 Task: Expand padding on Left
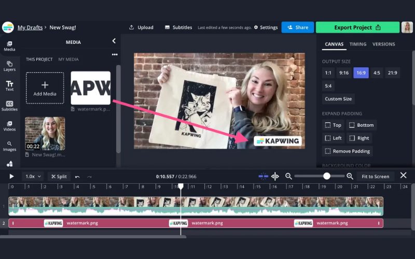[333, 138]
